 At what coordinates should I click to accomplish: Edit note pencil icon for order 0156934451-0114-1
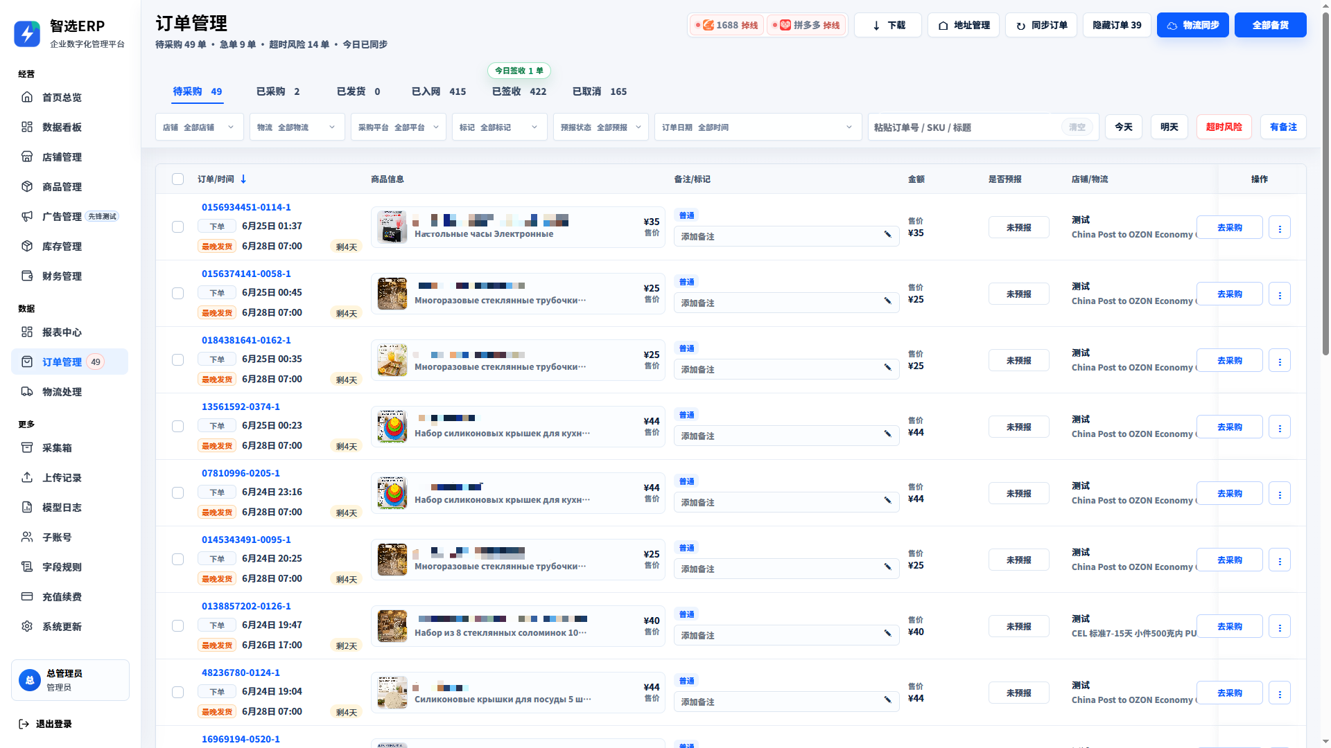(x=887, y=234)
